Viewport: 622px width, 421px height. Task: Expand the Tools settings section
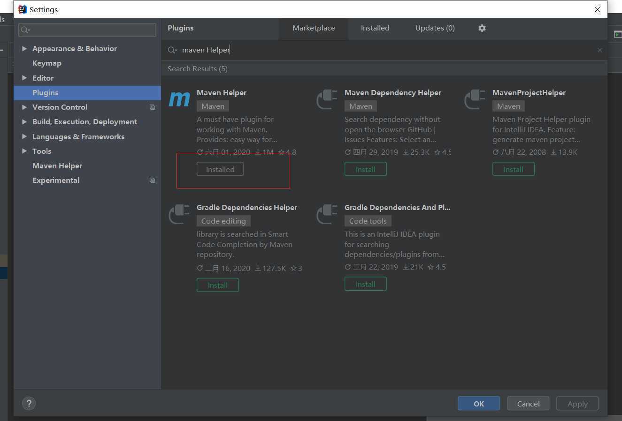(24, 151)
